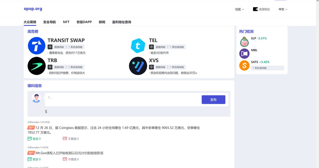
Task: Click the wallet icon beside 连接钱包
Action: pyautogui.click(x=255, y=9)
